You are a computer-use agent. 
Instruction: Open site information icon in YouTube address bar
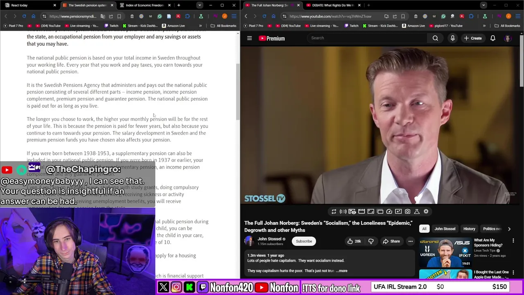284,16
